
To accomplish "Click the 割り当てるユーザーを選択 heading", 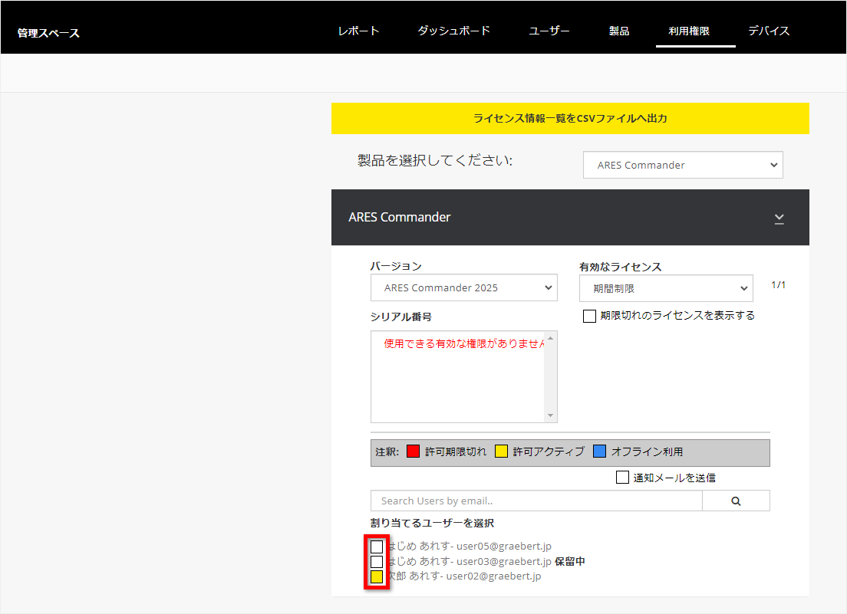I will coord(432,523).
